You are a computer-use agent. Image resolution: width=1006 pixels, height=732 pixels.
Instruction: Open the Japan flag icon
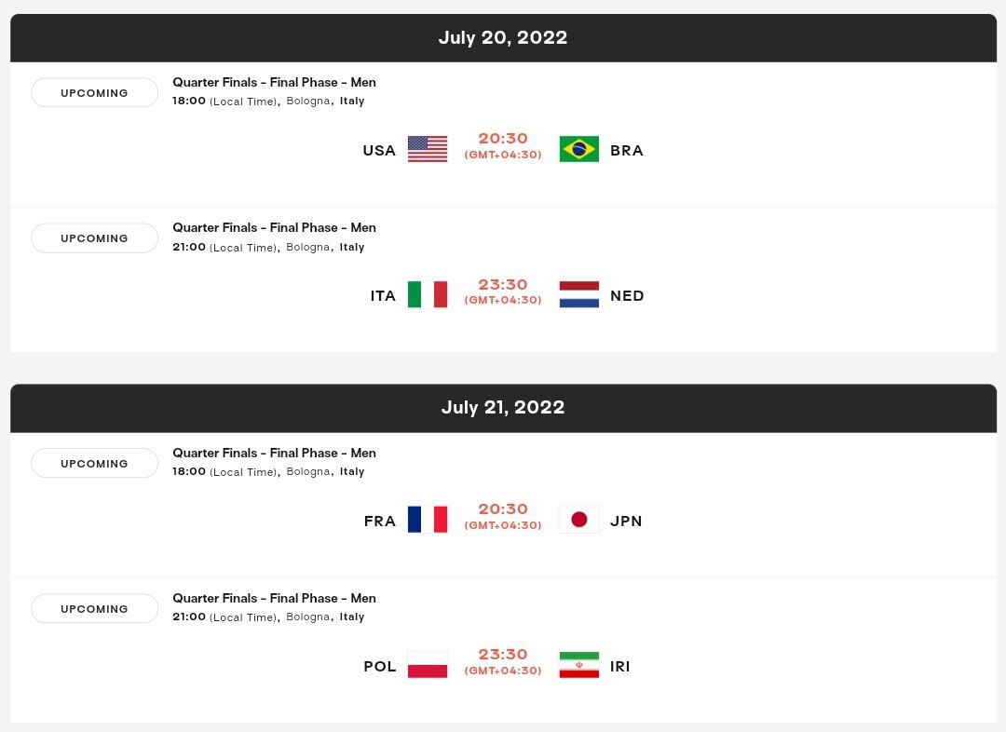[x=578, y=520]
